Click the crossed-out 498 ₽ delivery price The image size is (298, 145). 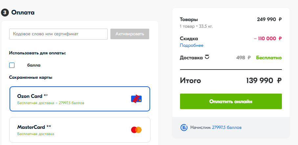coord(243,58)
